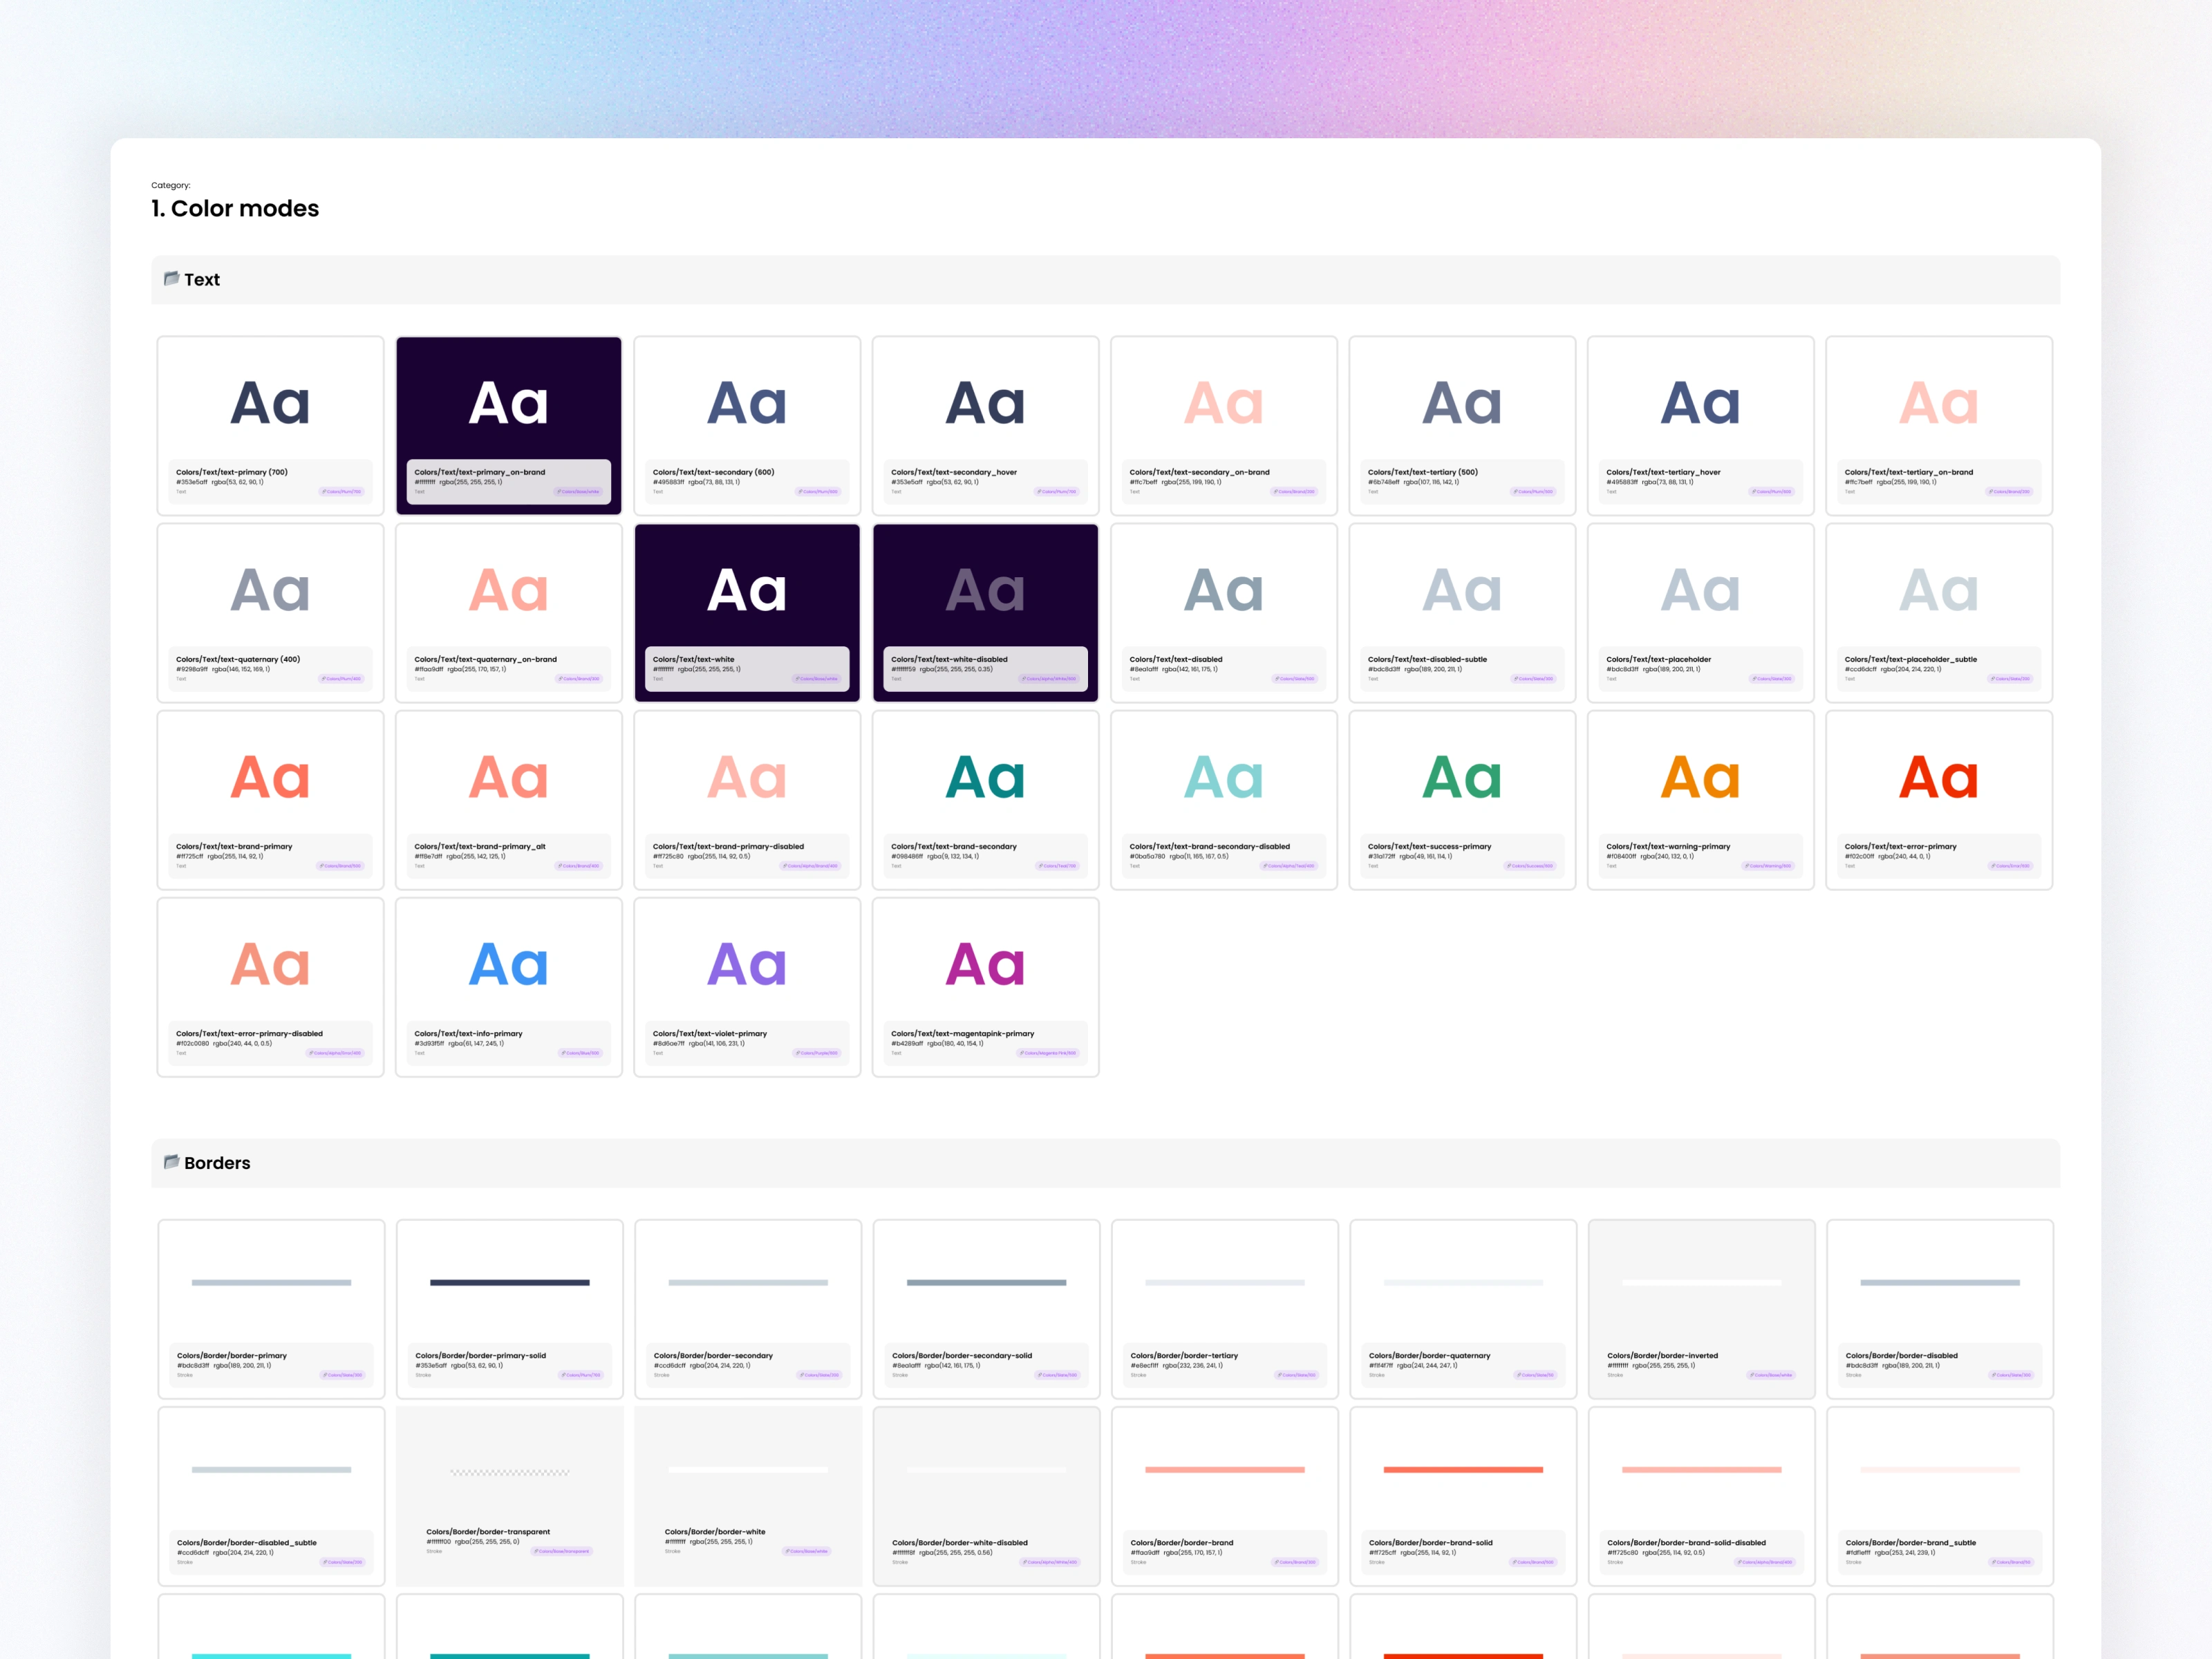
Task: Click the Colors/Border/border-inverted label
Action: [x=1662, y=1355]
